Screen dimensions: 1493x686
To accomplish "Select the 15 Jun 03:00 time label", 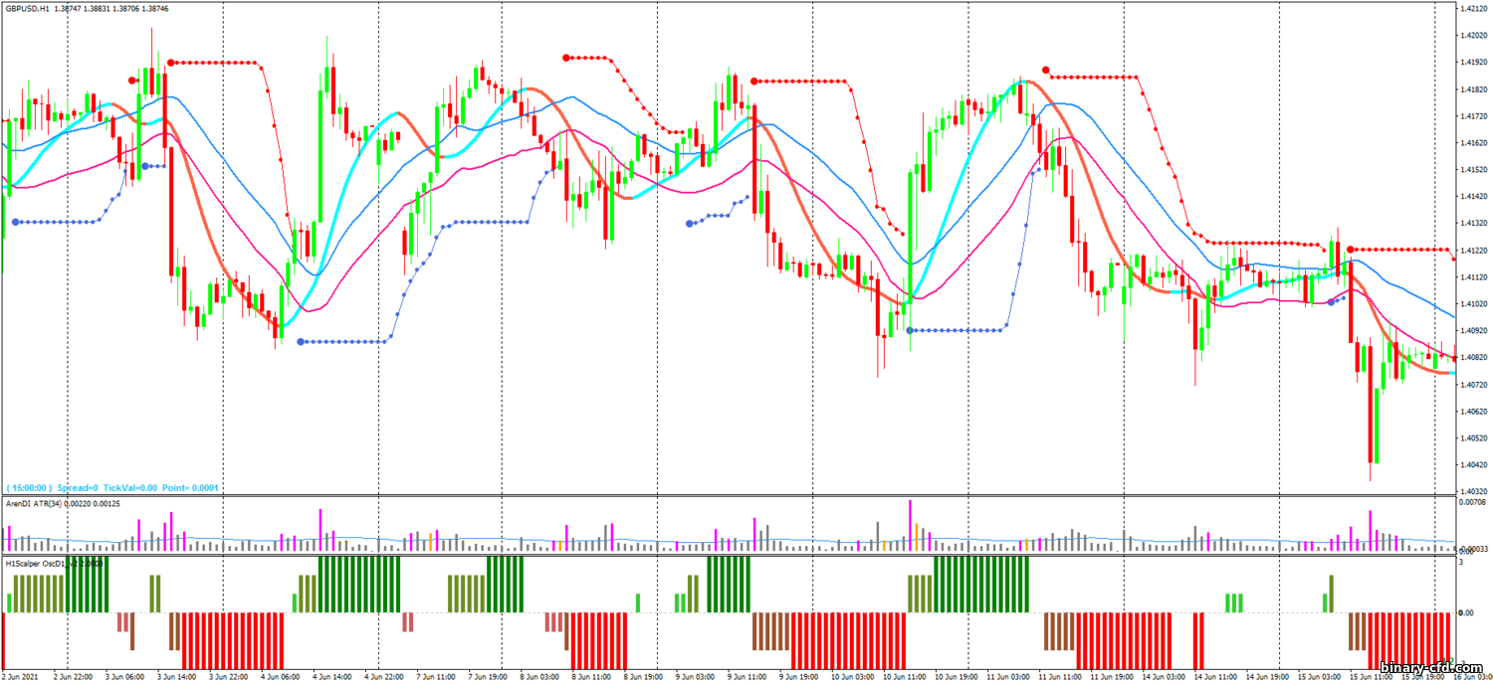I will pos(1318,677).
